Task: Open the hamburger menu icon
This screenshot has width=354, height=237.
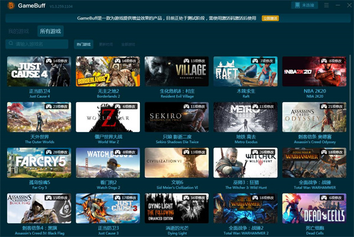Action: pyautogui.click(x=326, y=5)
